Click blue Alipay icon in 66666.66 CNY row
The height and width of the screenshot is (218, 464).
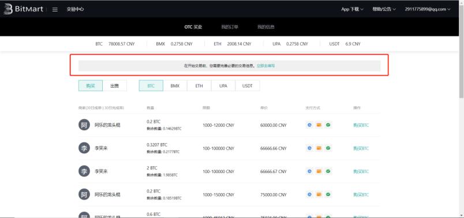pyautogui.click(x=309, y=148)
